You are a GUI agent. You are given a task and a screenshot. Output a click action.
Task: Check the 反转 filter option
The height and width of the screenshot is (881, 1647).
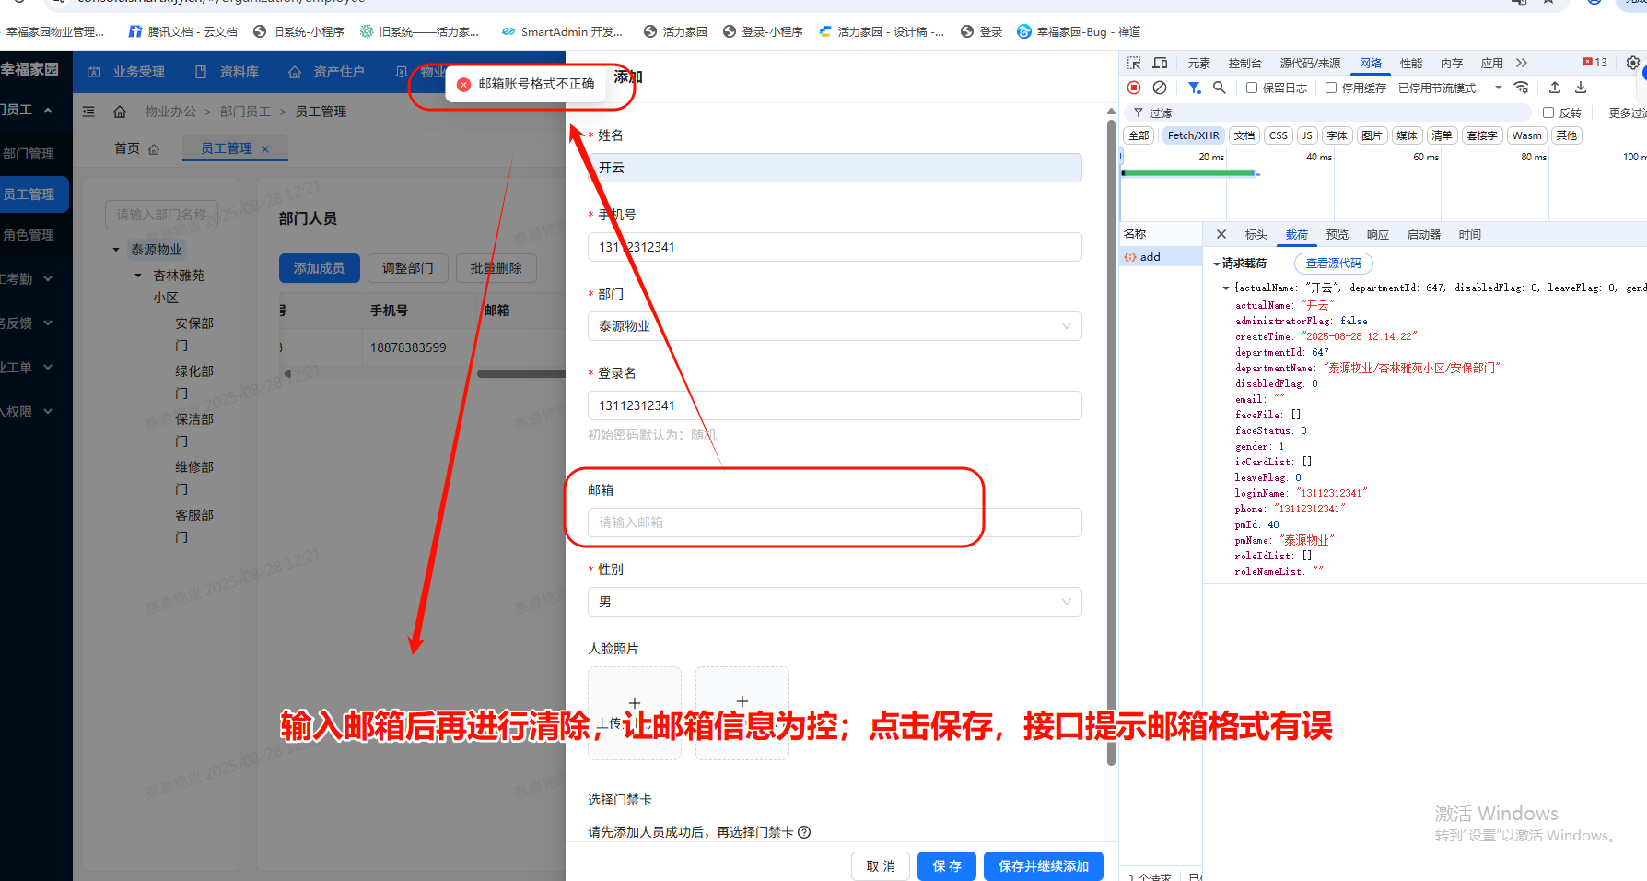(1547, 112)
